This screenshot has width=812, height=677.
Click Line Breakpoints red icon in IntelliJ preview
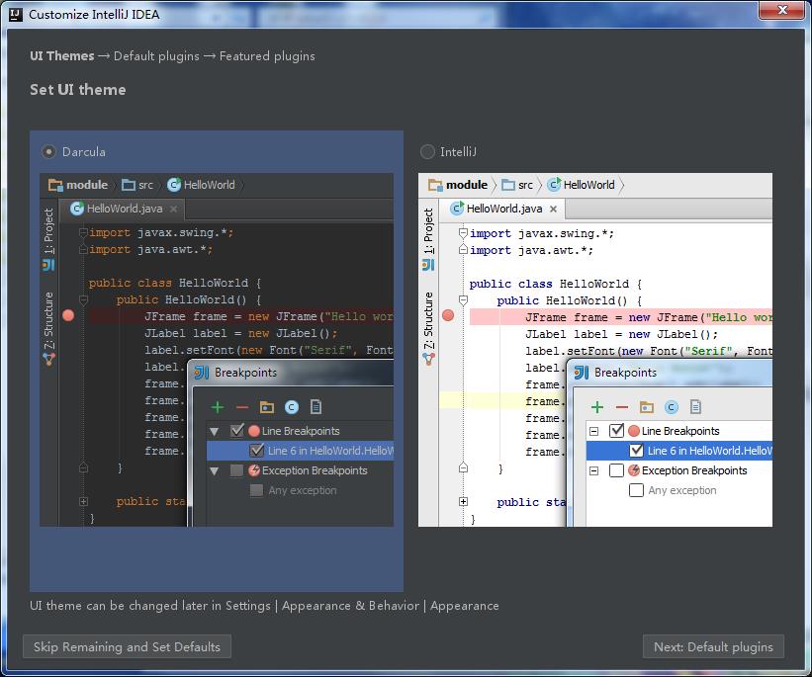pyautogui.click(x=634, y=431)
